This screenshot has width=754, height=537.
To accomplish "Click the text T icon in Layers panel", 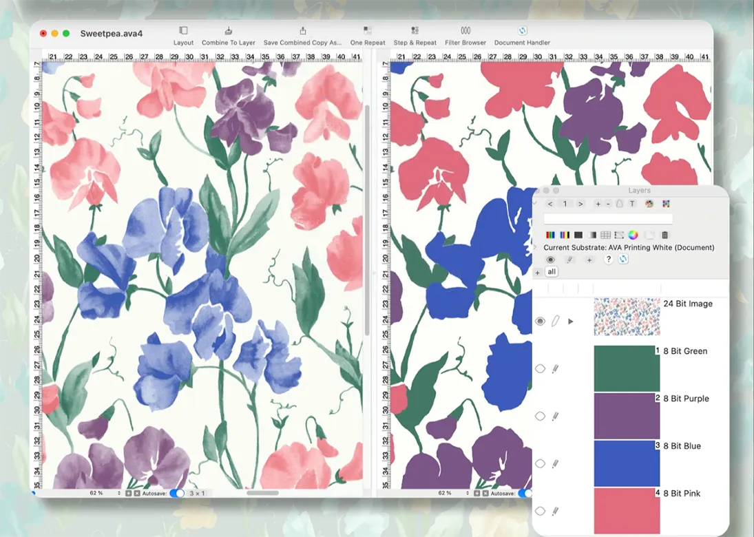I will [632, 204].
